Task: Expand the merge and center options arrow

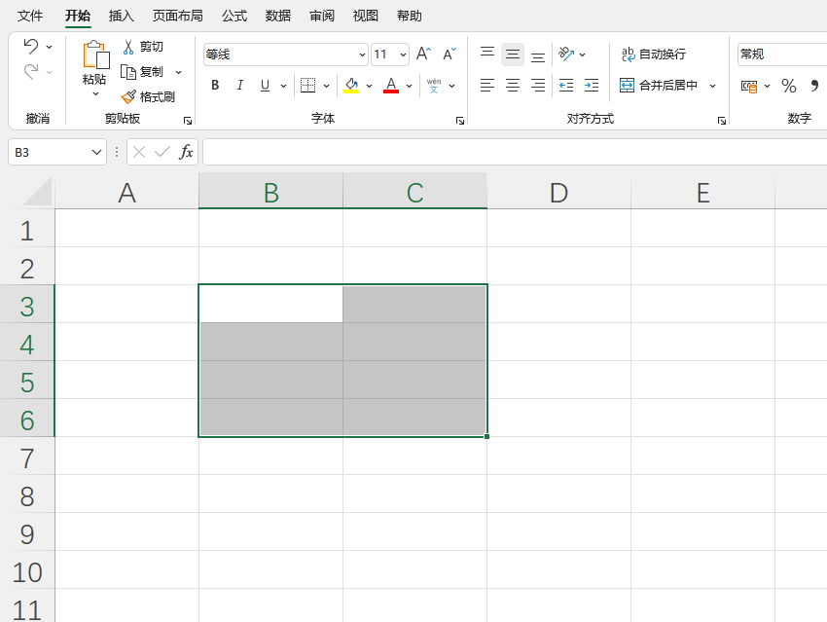Action: tap(712, 86)
